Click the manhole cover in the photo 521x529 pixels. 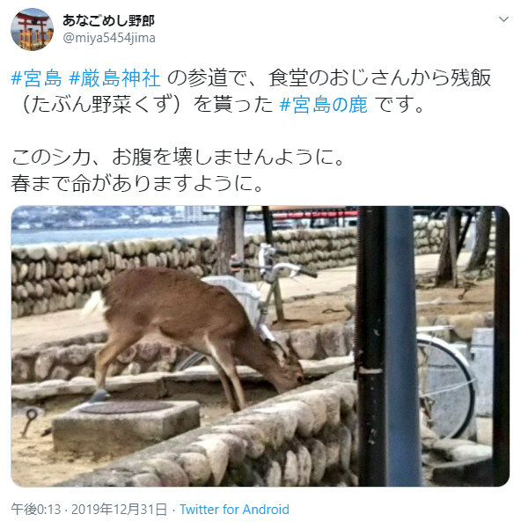pyautogui.click(x=126, y=408)
